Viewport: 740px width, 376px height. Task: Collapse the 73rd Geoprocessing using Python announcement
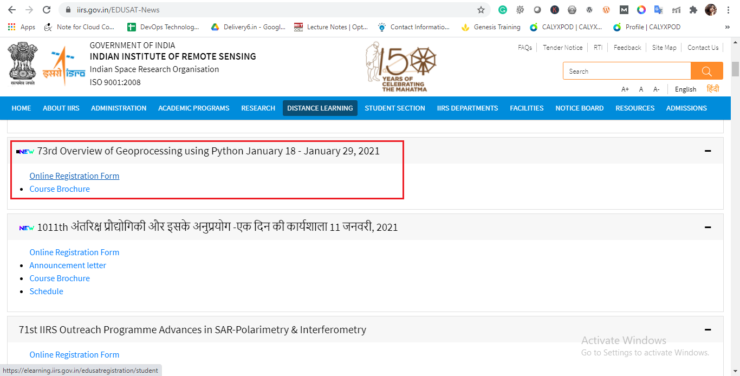pos(707,151)
